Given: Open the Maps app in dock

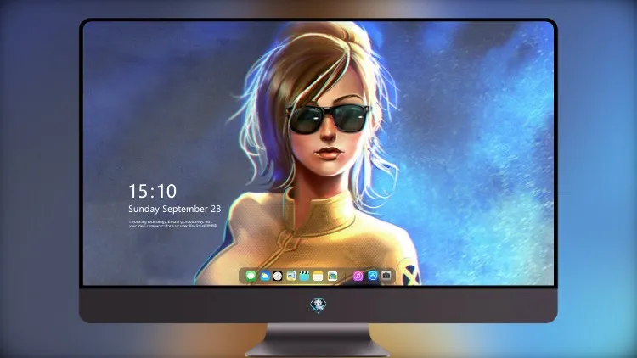Looking at the screenshot, I should 290,277.
